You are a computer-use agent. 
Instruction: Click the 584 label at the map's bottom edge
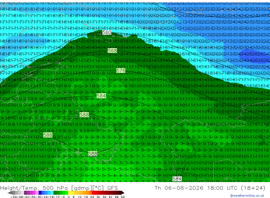pyautogui.click(x=177, y=179)
